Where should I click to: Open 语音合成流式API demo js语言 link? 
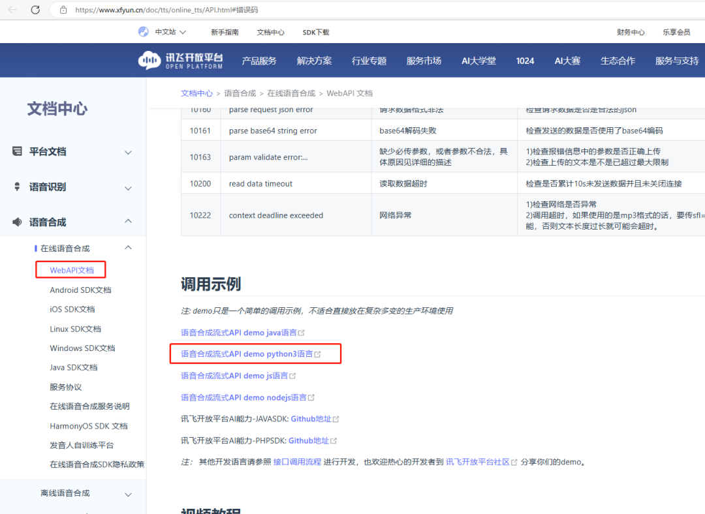point(234,376)
